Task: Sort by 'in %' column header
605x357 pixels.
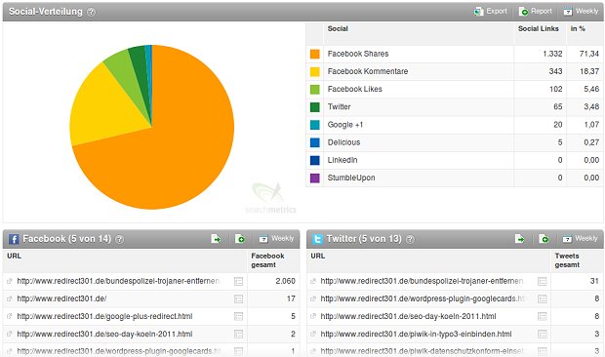Action: 578,29
